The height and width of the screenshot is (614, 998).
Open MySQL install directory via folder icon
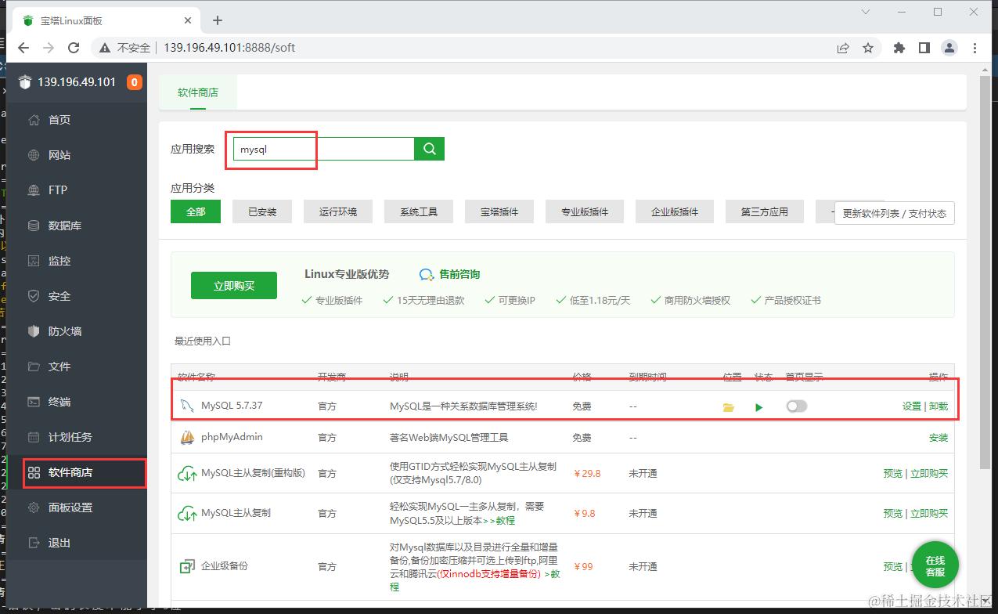click(x=729, y=406)
